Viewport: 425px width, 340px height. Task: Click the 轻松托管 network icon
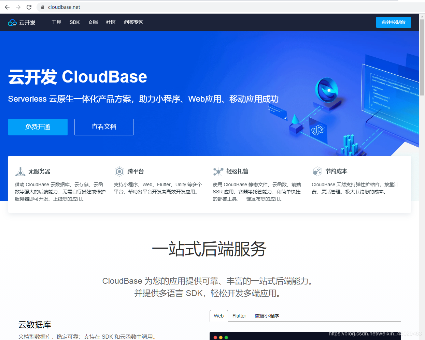coord(218,171)
